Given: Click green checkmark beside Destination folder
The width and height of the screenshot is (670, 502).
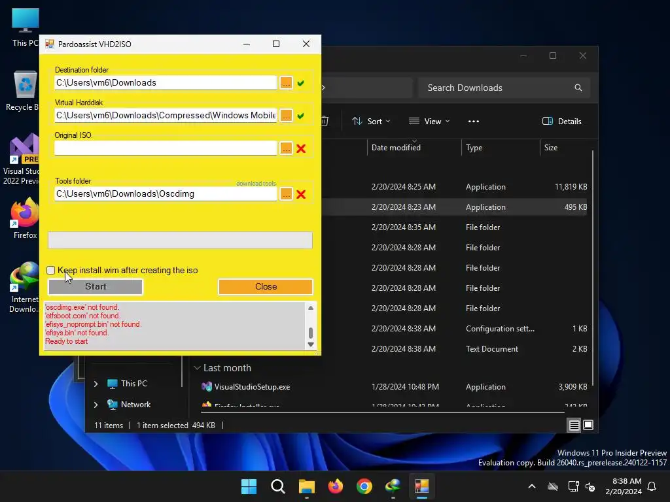Looking at the screenshot, I should [x=301, y=83].
